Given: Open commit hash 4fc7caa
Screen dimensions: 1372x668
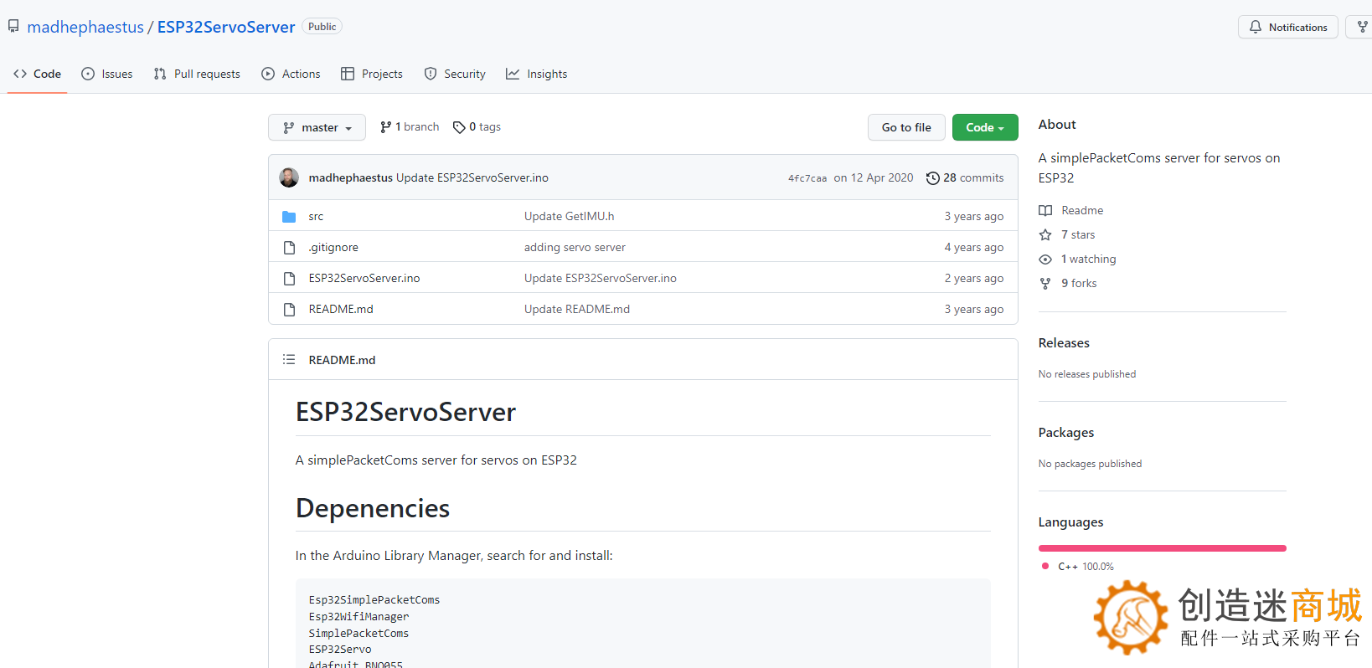Looking at the screenshot, I should point(807,178).
